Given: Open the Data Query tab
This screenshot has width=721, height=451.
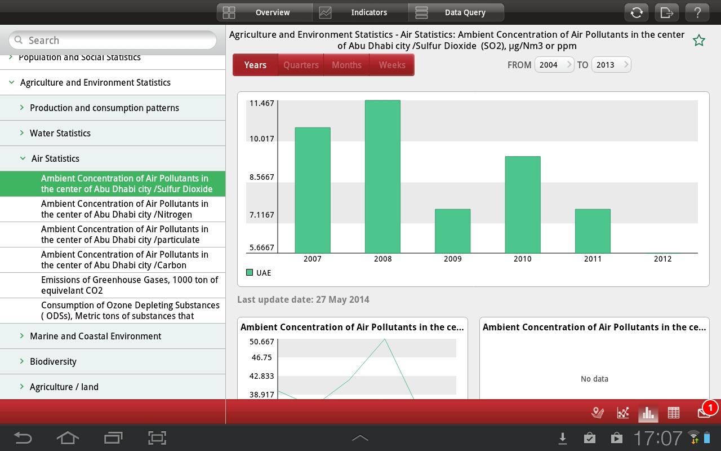Looking at the screenshot, I should pos(456,12).
